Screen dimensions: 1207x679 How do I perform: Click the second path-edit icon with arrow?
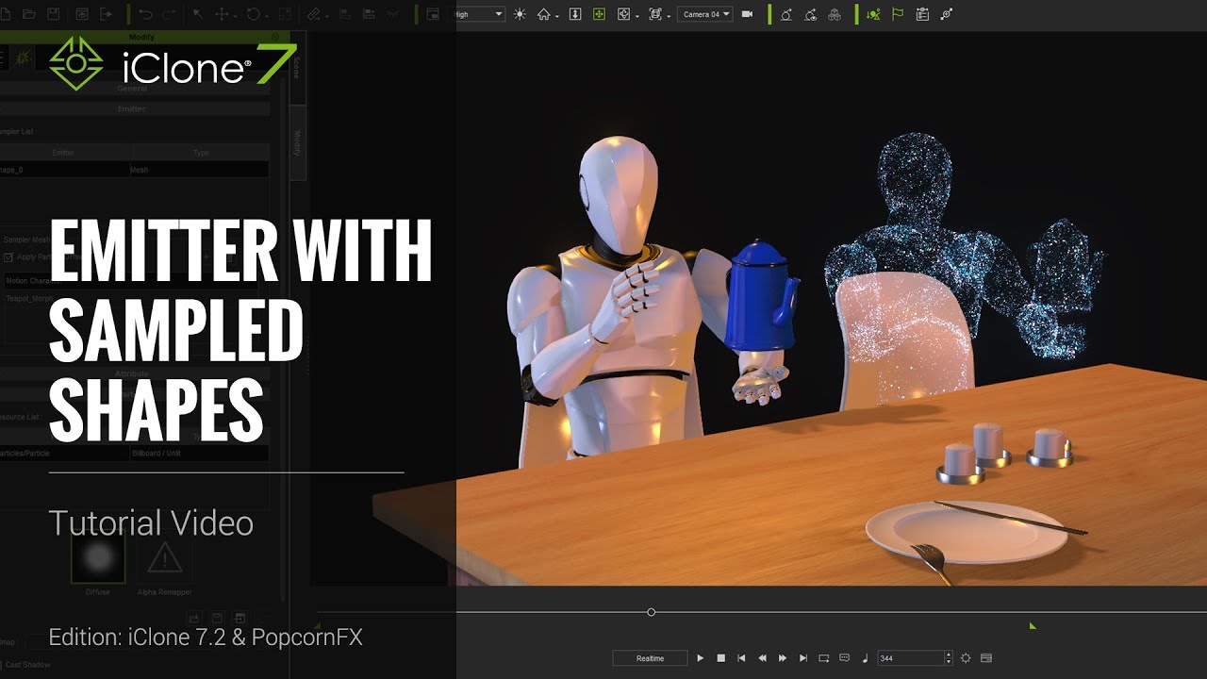810,14
